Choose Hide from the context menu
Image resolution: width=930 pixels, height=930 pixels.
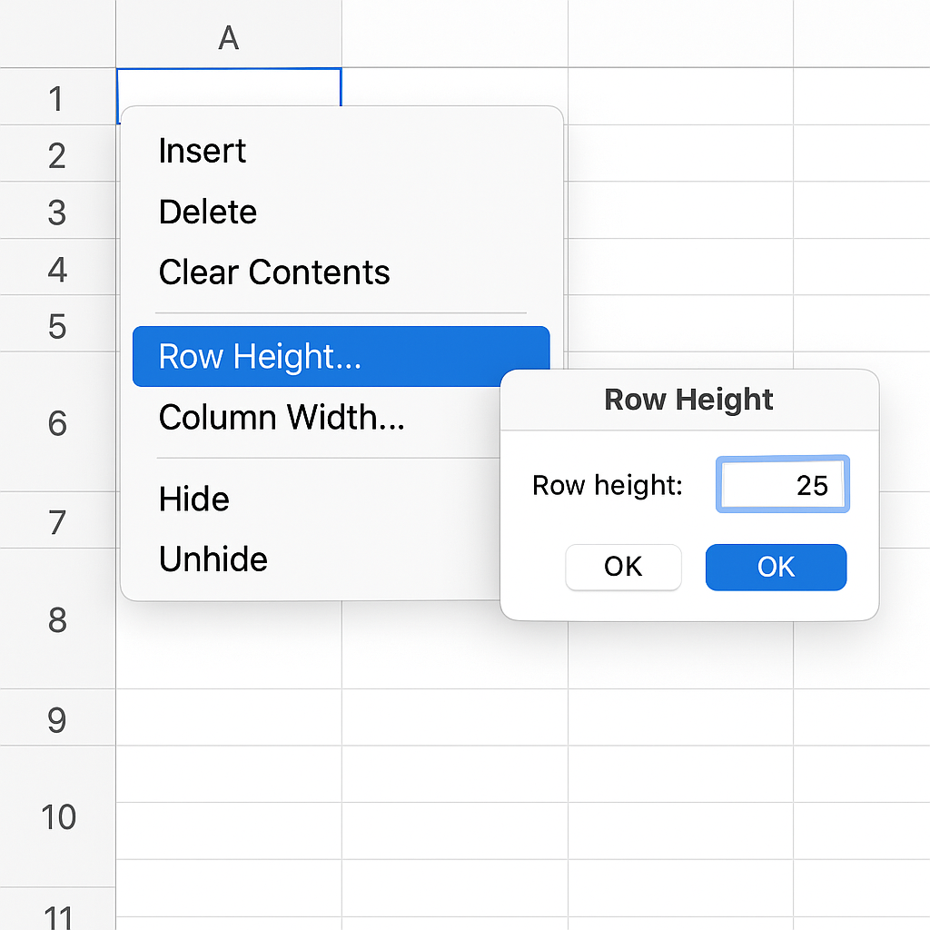193,499
